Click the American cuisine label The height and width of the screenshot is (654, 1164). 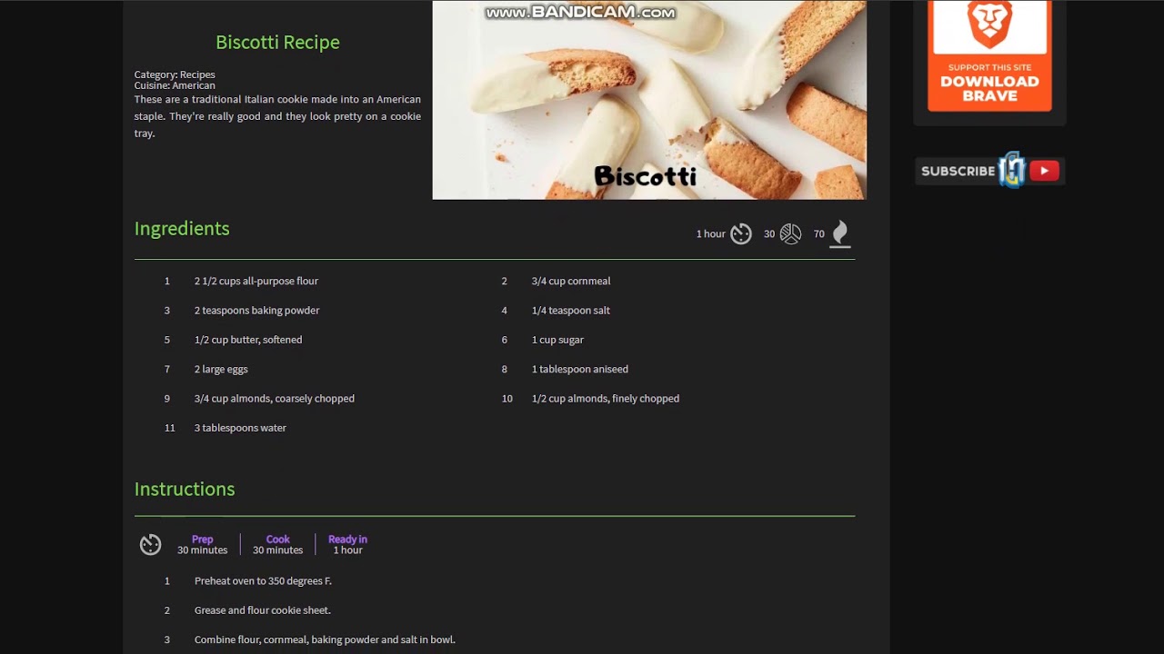point(194,85)
